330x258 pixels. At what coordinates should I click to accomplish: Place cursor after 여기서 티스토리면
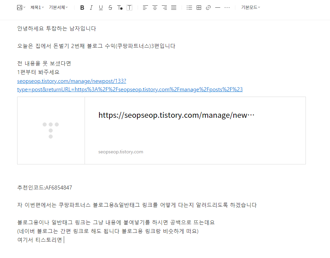click(63, 240)
